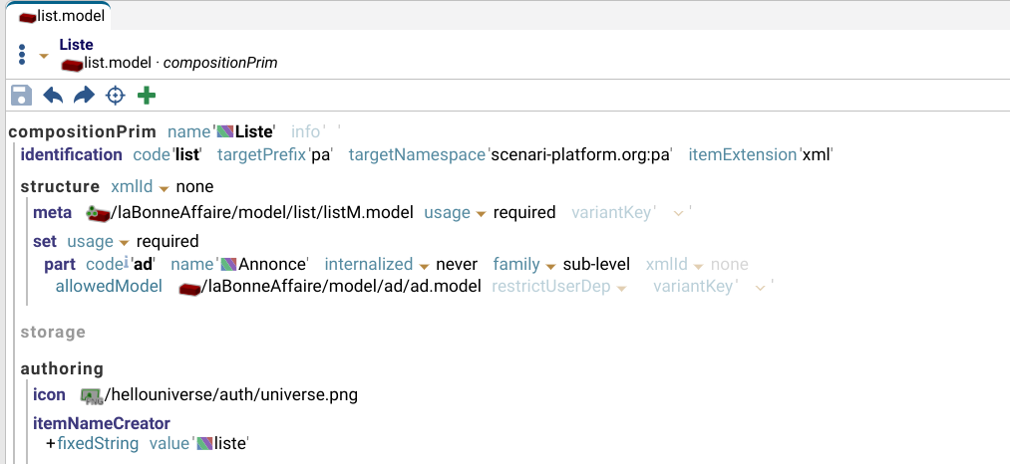The image size is (1010, 464).
Task: Click the save disk icon in toolbar
Action: (x=20, y=96)
